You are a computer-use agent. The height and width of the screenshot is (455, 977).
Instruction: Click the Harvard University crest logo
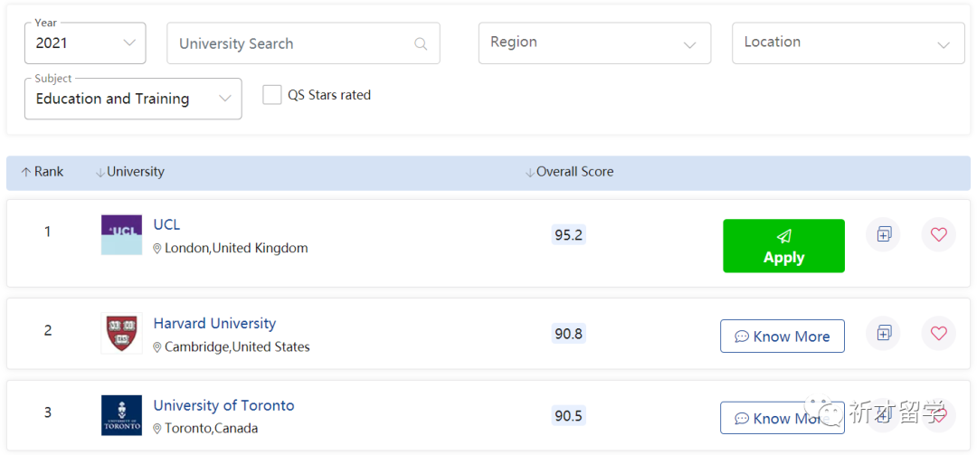pyautogui.click(x=121, y=333)
